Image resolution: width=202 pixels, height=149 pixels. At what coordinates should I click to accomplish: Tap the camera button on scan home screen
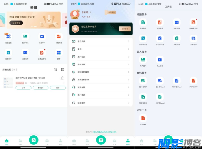pos(33,140)
